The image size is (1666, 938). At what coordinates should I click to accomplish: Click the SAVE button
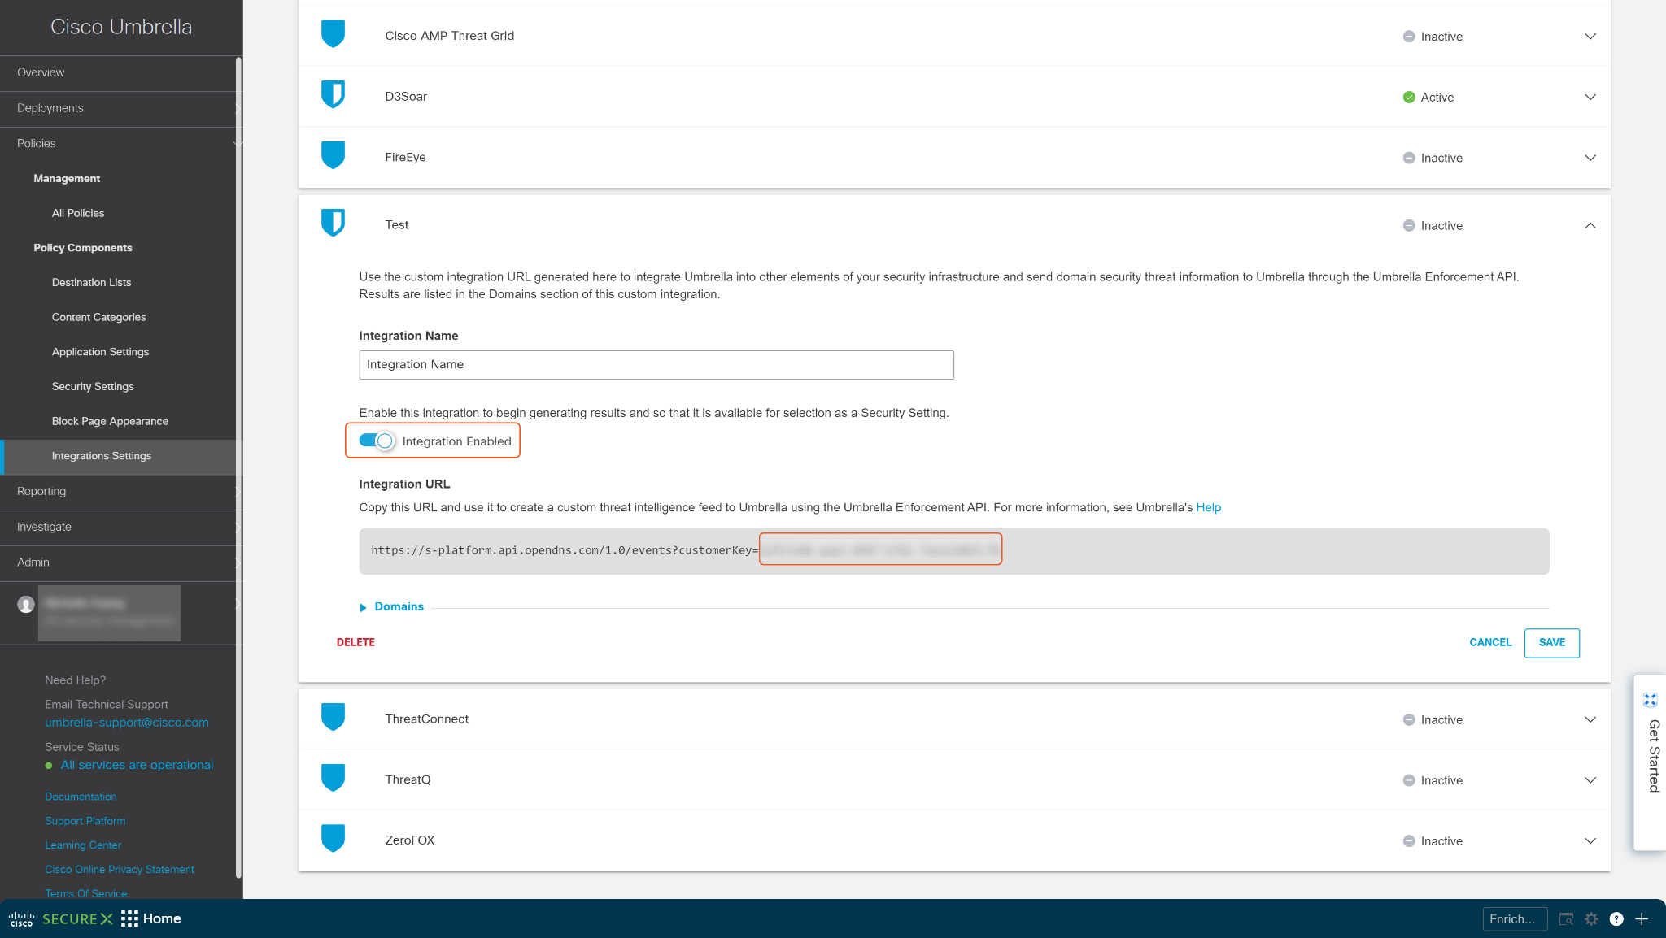click(x=1551, y=642)
